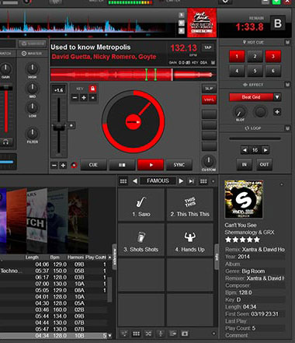Click the loop IN button
295x343 pixels.
[x=245, y=164]
